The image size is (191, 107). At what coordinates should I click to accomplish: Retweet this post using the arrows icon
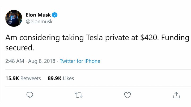(x=79, y=95)
